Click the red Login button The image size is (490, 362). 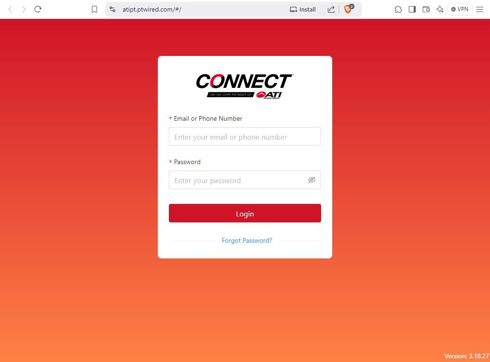[x=245, y=213]
